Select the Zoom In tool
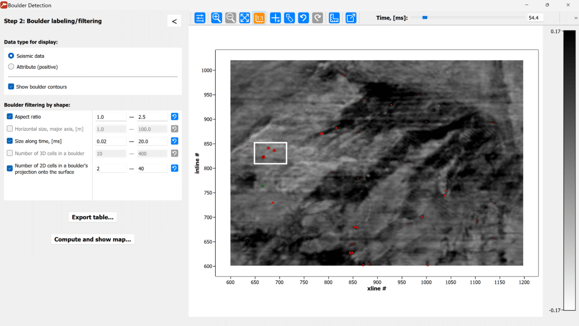579x326 pixels. (216, 18)
